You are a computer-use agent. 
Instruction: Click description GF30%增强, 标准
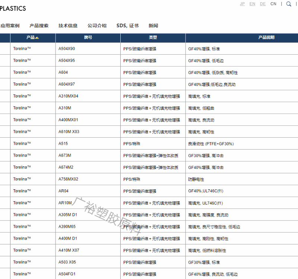tap(204, 262)
